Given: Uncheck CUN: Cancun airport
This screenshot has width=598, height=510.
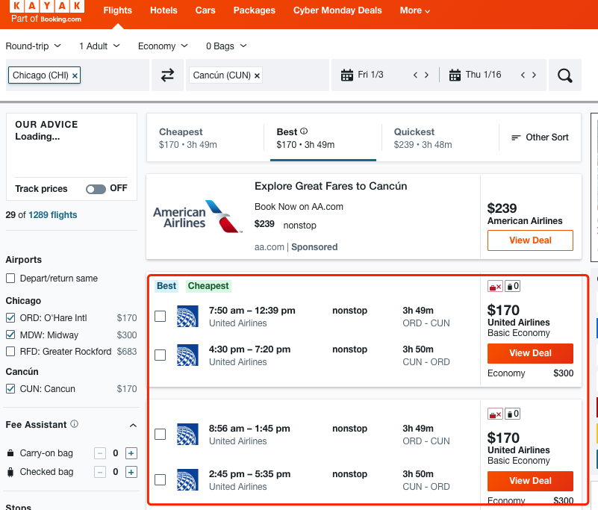Looking at the screenshot, I should pyautogui.click(x=10, y=389).
